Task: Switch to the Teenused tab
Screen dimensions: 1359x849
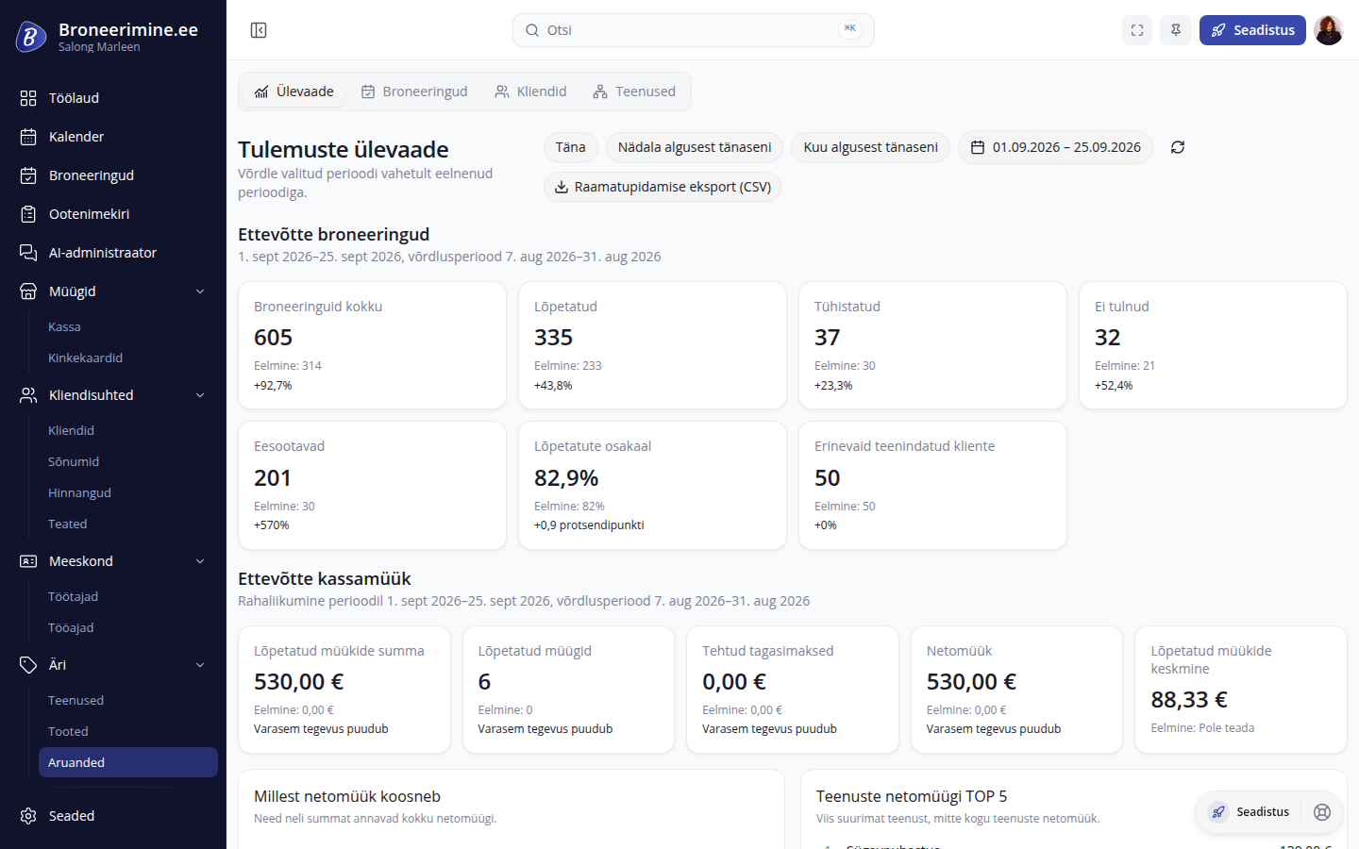Action: [x=634, y=92]
